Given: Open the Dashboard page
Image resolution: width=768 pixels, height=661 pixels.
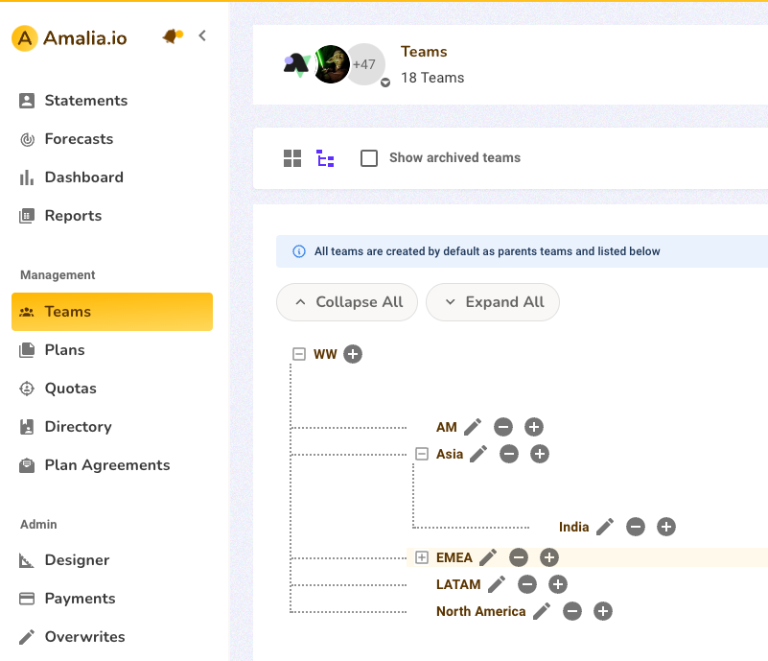Looking at the screenshot, I should [x=112, y=177].
